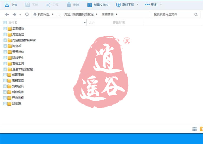Check the box for 淘金币

coord(5,46)
